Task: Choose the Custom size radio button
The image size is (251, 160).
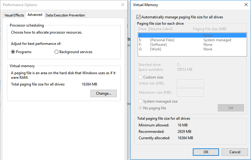Action: pyautogui.click(x=140, y=77)
